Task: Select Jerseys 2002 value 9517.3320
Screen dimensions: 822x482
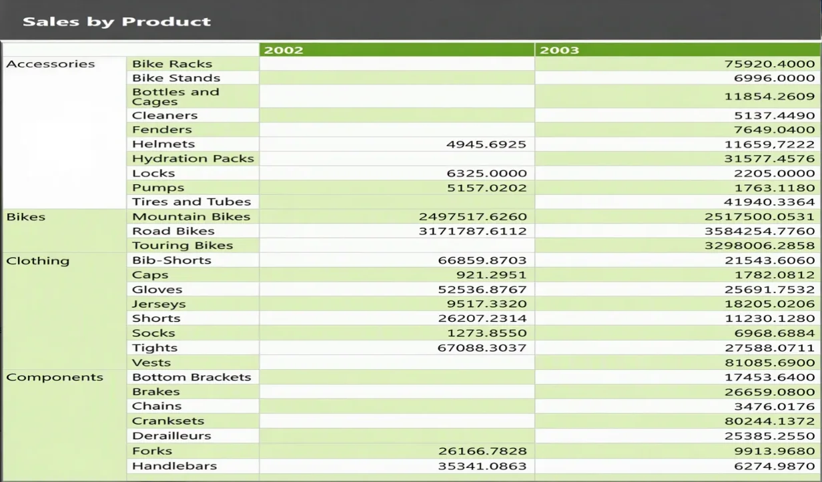Action: point(486,304)
